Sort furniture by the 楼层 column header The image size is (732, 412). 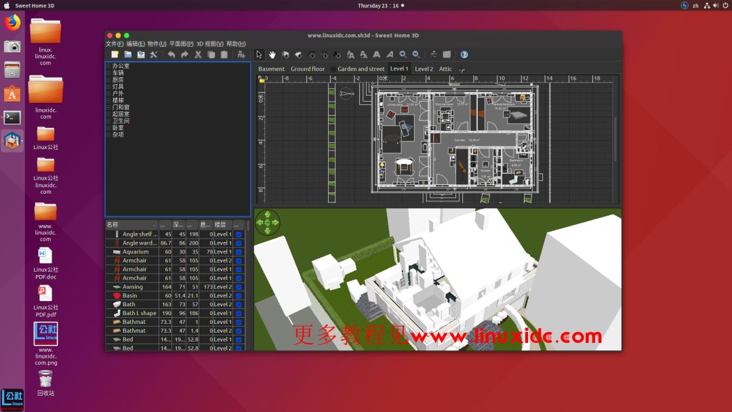pyautogui.click(x=222, y=225)
